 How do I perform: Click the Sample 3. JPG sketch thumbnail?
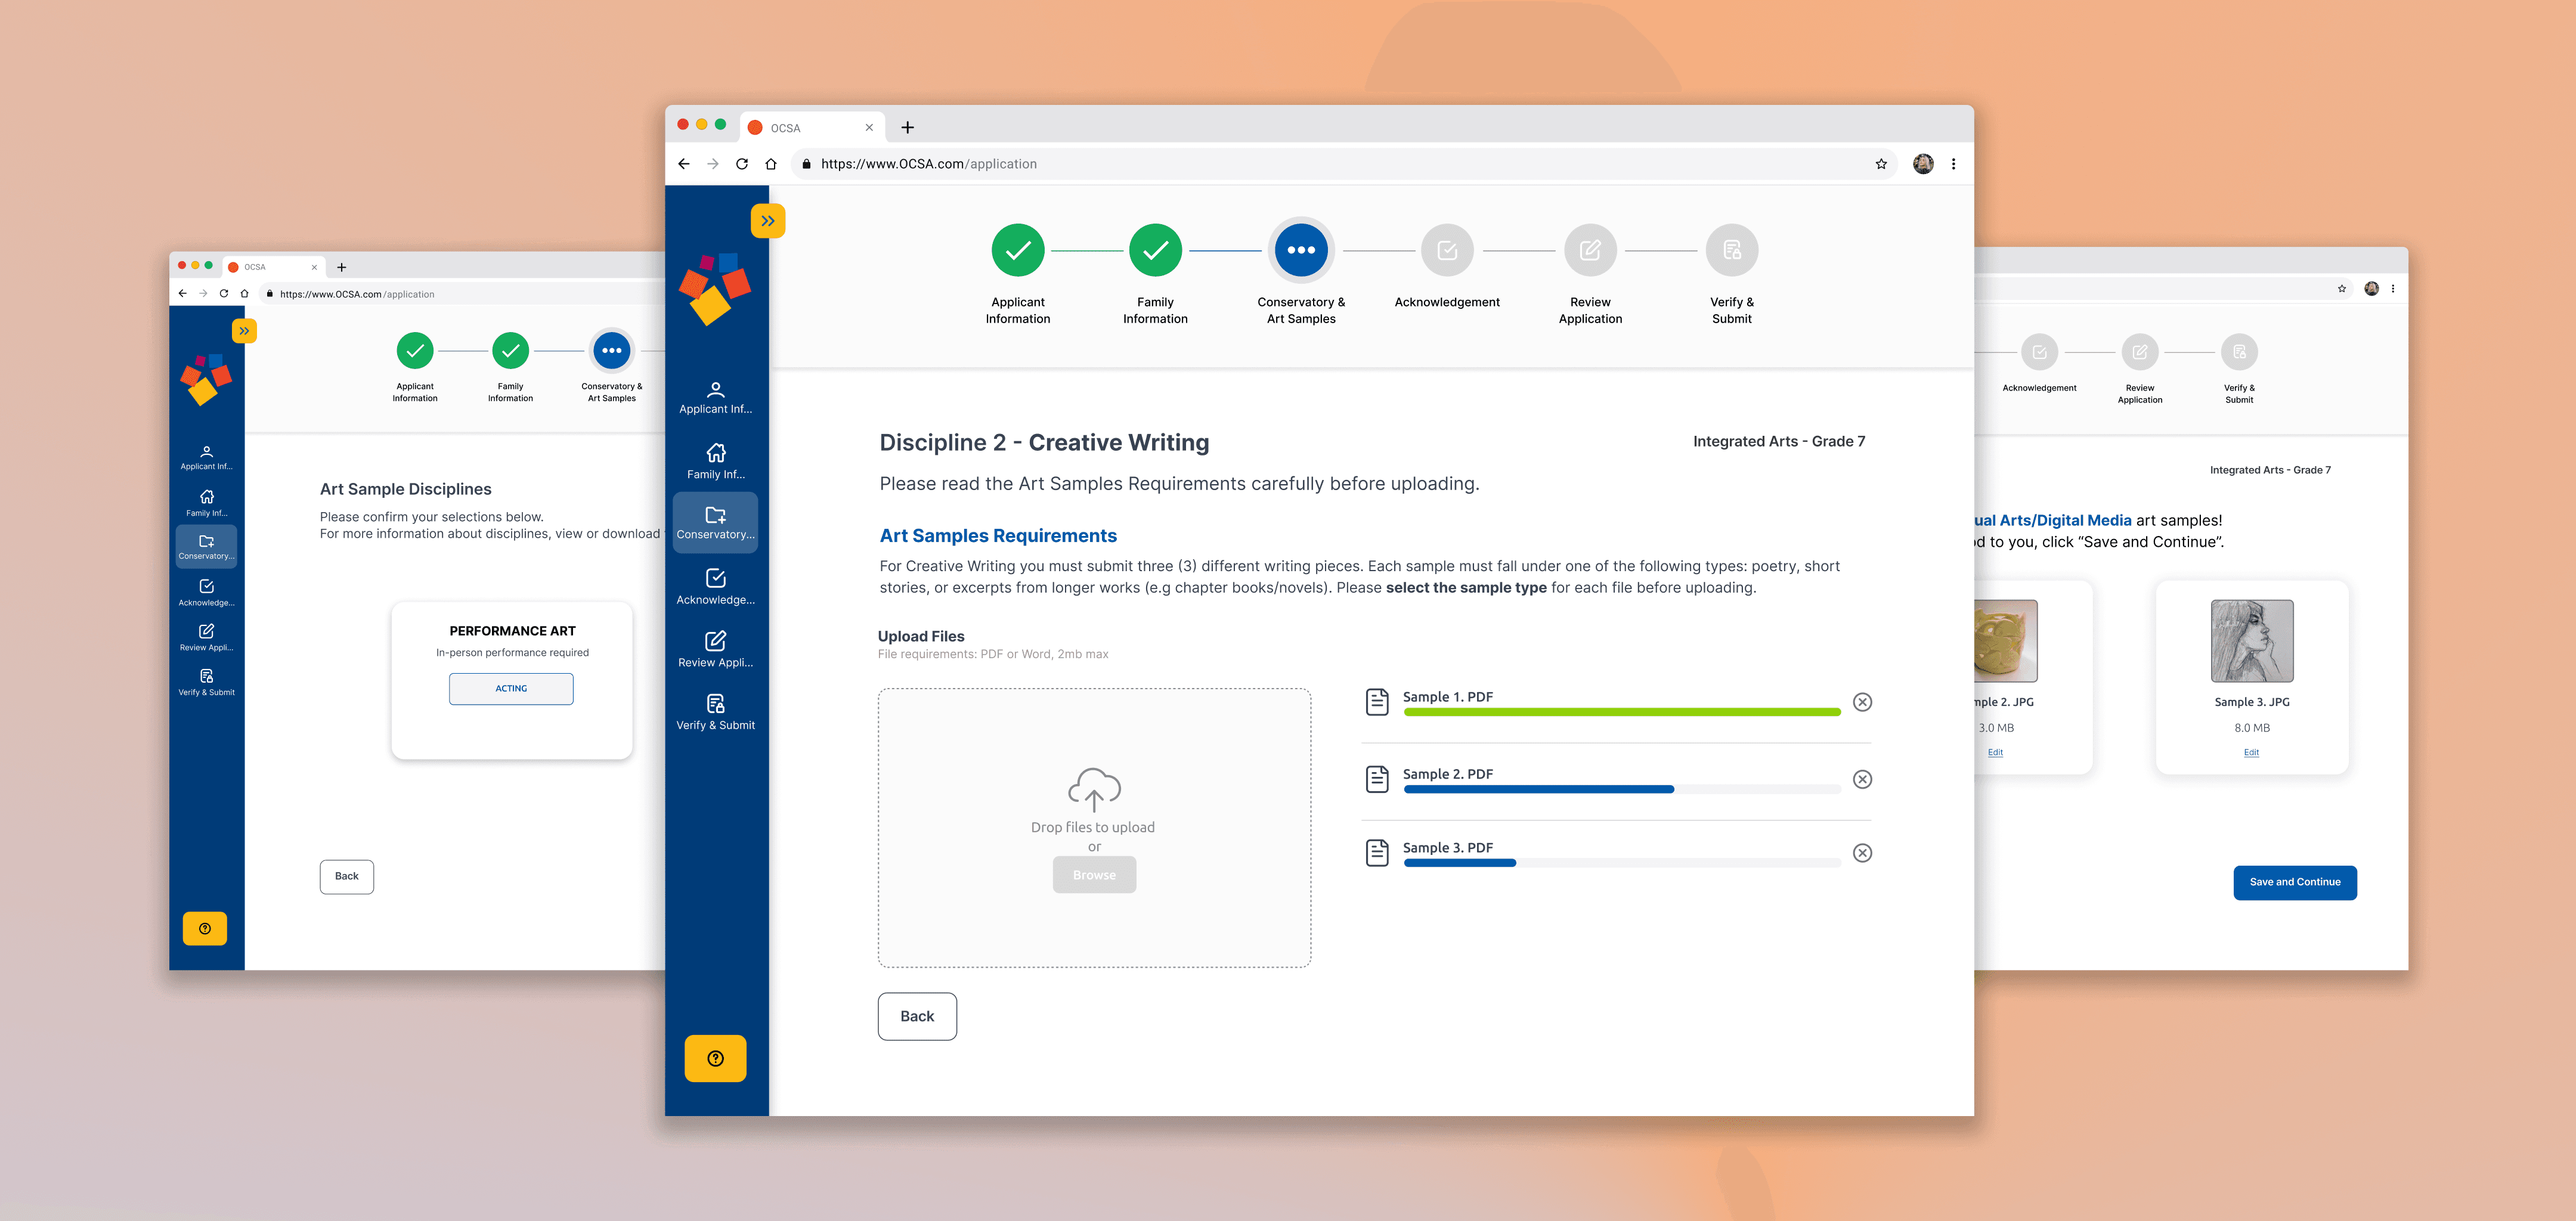point(2251,641)
